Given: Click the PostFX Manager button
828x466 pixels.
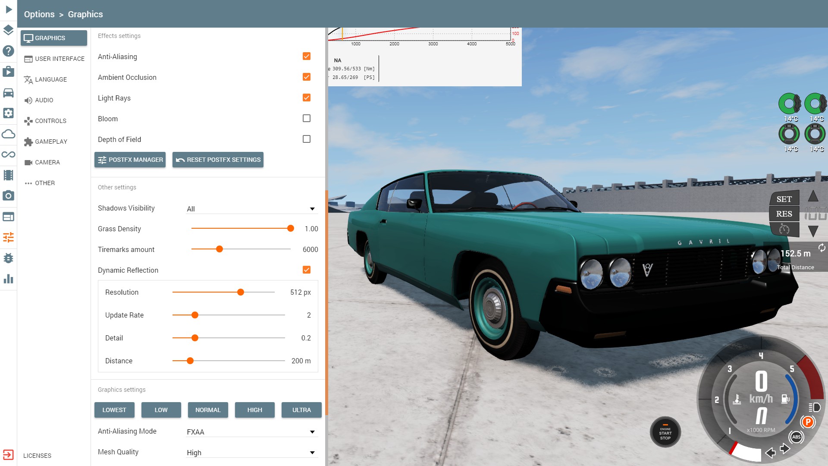Looking at the screenshot, I should [130, 160].
